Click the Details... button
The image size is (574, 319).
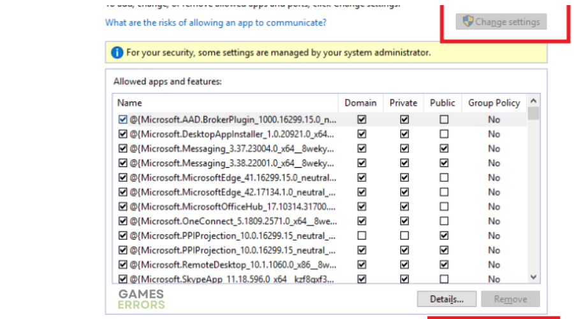point(446,299)
